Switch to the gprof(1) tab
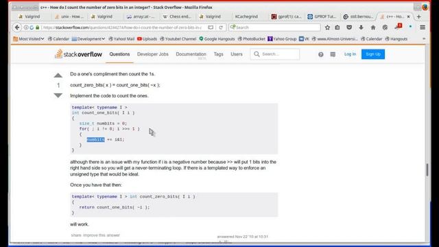This screenshot has height=247, width=439. click(x=286, y=16)
